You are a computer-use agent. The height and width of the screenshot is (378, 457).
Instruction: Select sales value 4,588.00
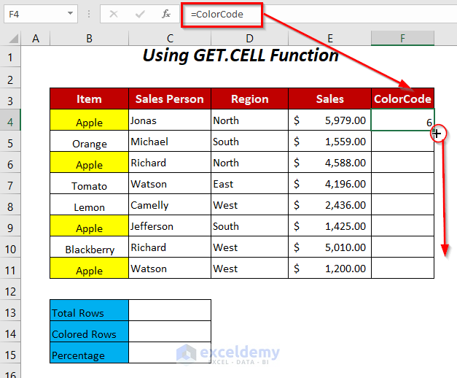(x=329, y=162)
